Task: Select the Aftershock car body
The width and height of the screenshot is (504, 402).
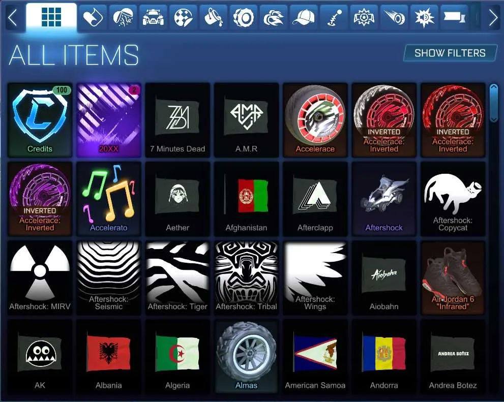Action: tap(384, 199)
